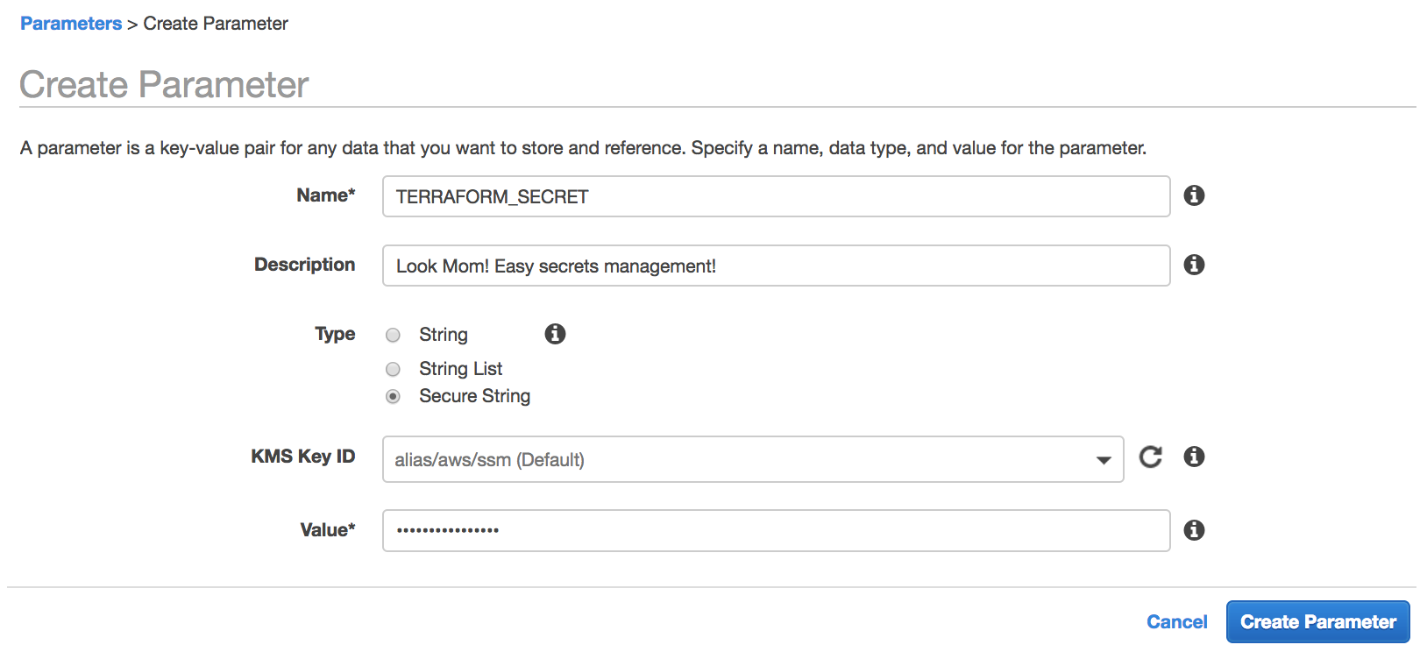Viewport: 1427px width, 659px height.
Task: Click the Create Parameter breadcrumb text
Action: pyautogui.click(x=216, y=24)
